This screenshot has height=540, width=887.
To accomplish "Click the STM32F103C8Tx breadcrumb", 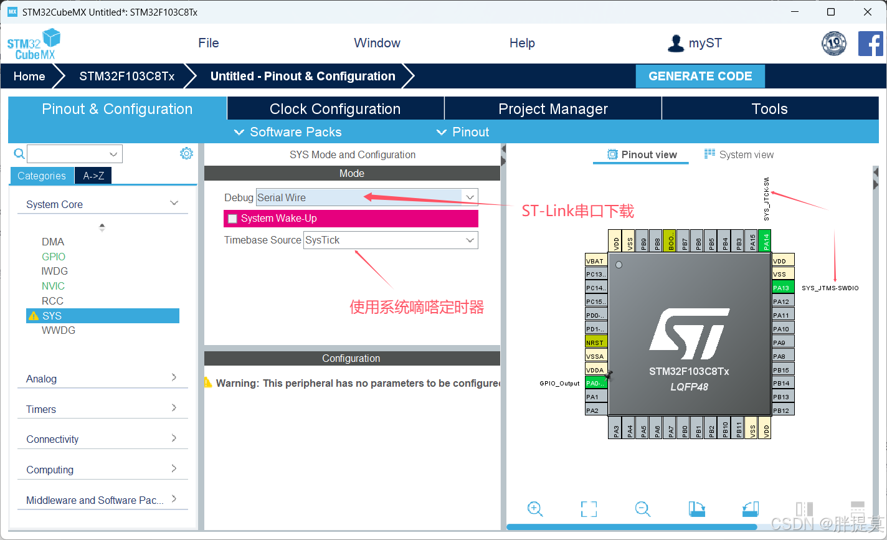I will [127, 76].
